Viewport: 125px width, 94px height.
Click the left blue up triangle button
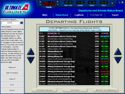point(31,52)
